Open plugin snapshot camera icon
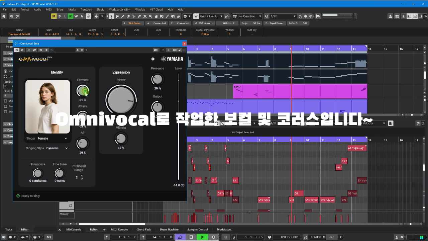Image resolution: width=428 pixels, height=241 pixels. click(x=155, y=50)
